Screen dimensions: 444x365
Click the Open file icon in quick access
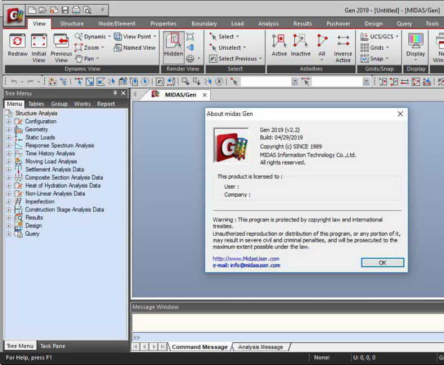pyautogui.click(x=43, y=10)
